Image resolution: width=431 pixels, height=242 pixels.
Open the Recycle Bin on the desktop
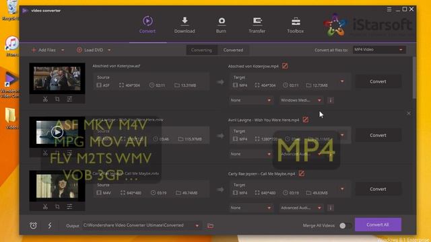11,11
